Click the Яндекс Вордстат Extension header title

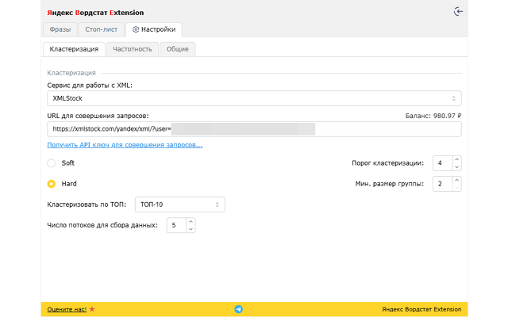tap(95, 13)
